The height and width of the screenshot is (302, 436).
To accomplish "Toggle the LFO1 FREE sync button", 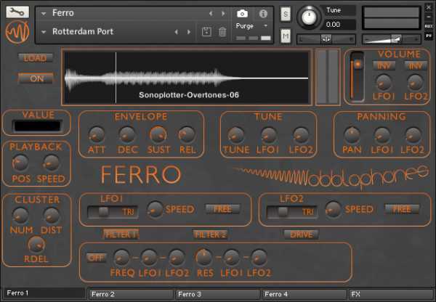I will (x=222, y=209).
